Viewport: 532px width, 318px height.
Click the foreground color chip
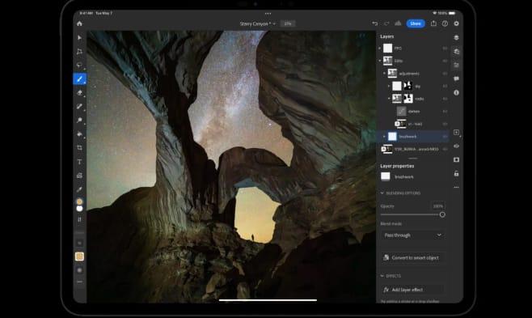[79, 201]
